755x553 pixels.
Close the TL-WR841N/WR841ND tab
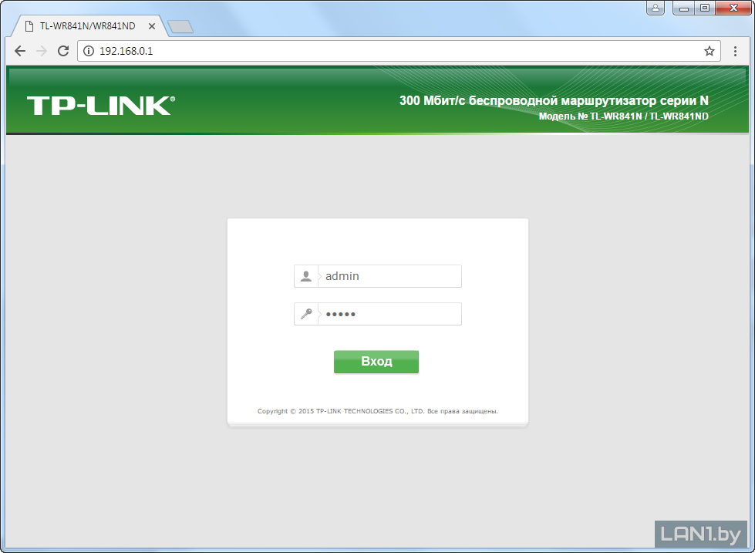point(152,26)
